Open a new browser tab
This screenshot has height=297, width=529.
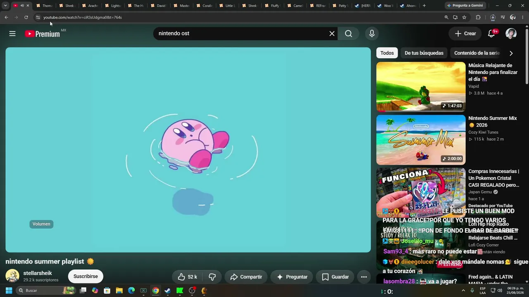(x=424, y=6)
